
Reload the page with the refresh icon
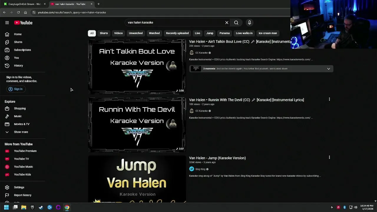coord(18,12)
